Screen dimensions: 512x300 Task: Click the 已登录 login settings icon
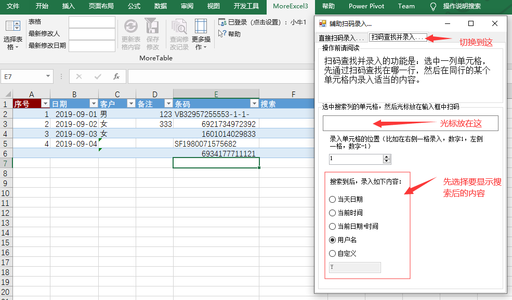coord(222,22)
